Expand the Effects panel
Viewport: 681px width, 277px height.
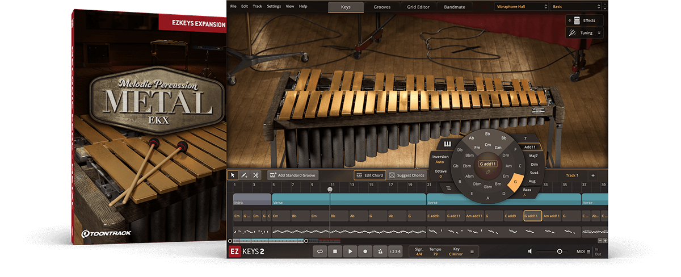(585, 20)
